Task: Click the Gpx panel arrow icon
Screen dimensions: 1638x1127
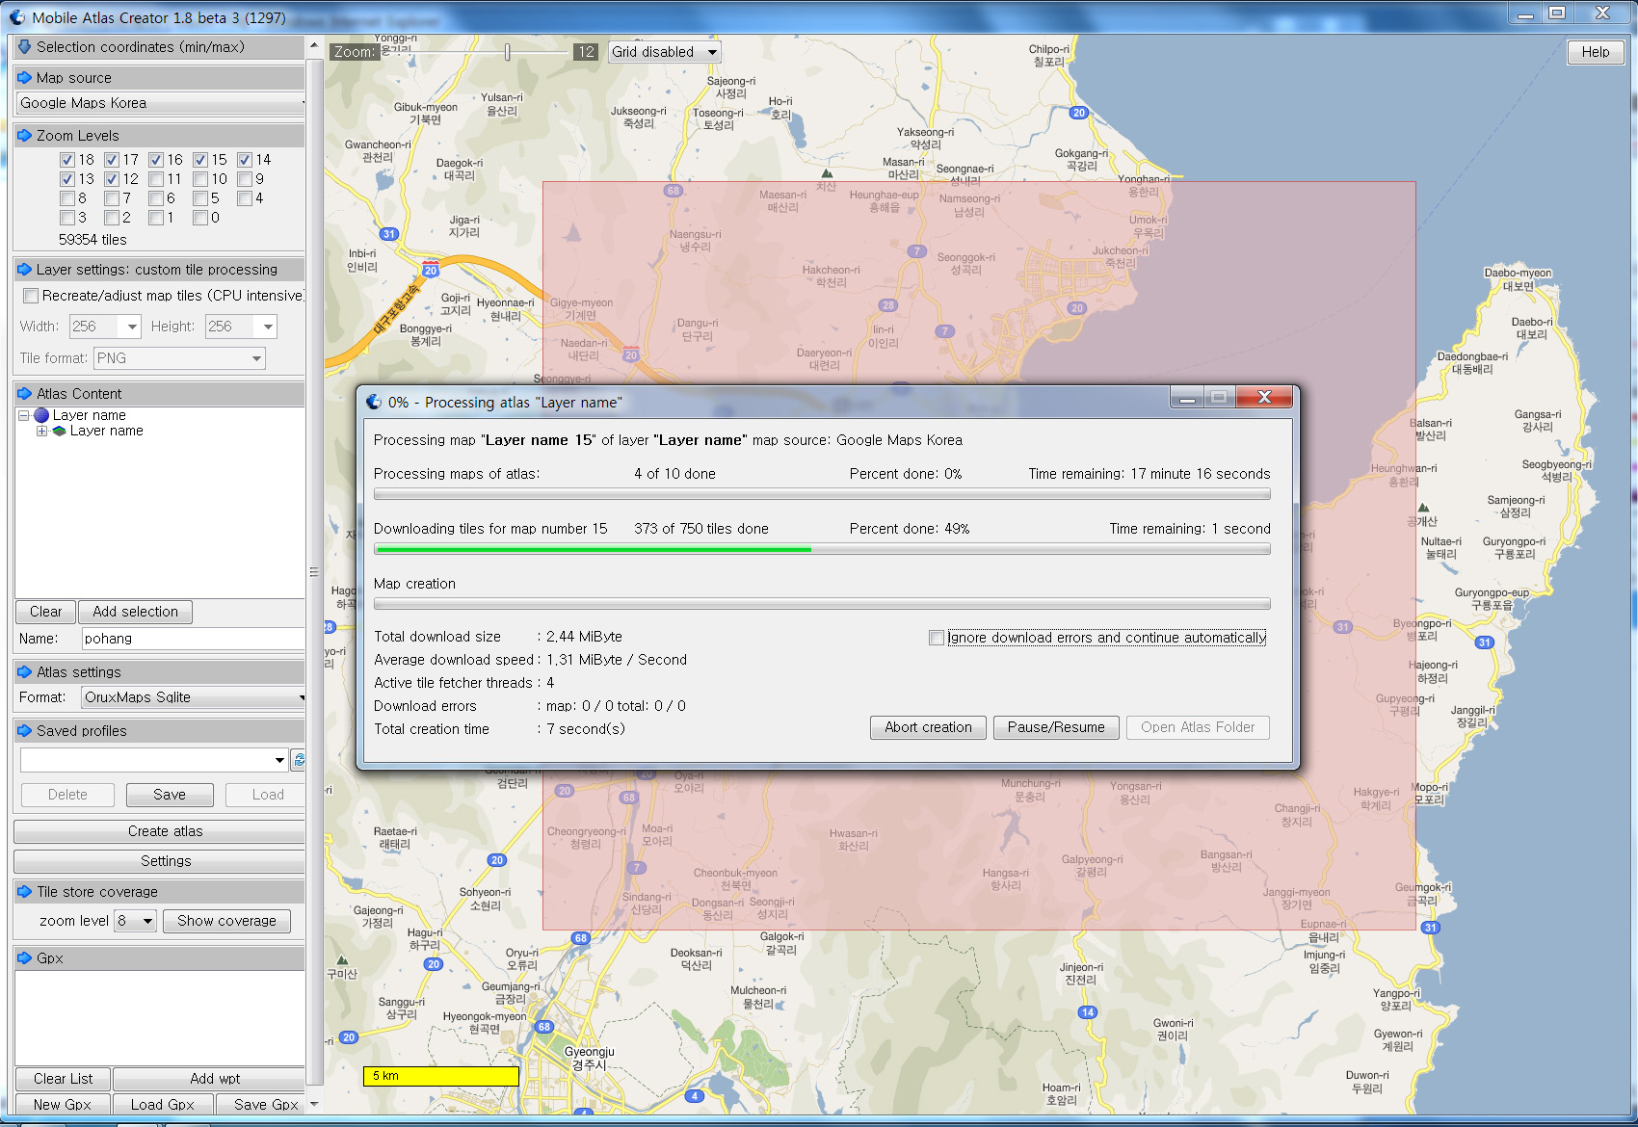Action: (x=25, y=957)
